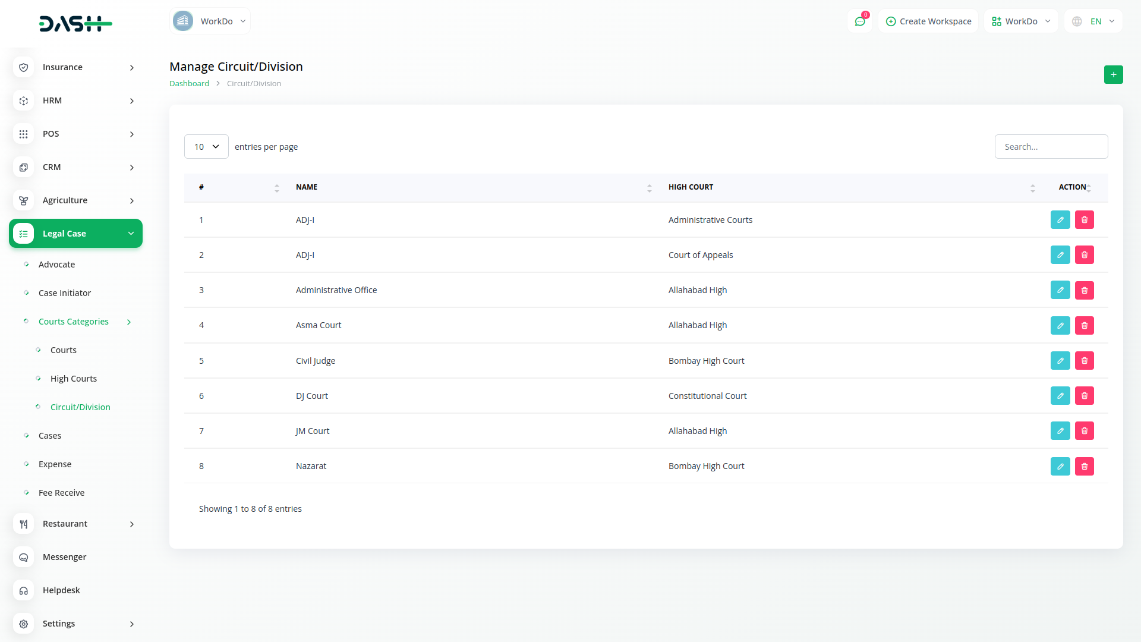Expand the WorkDo workspace selector at top left
Image resolution: width=1141 pixels, height=642 pixels.
click(210, 21)
